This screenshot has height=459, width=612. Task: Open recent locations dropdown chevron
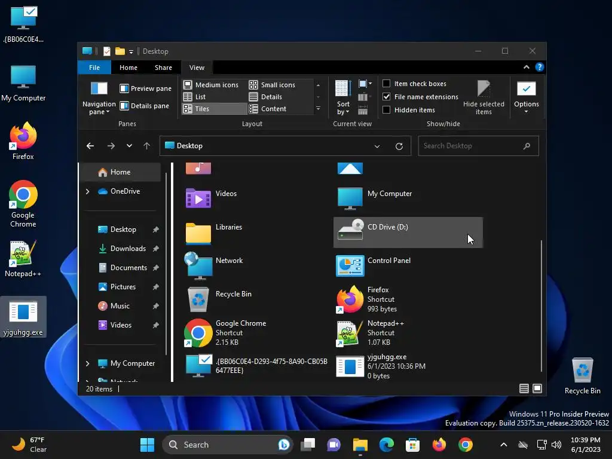point(129,146)
